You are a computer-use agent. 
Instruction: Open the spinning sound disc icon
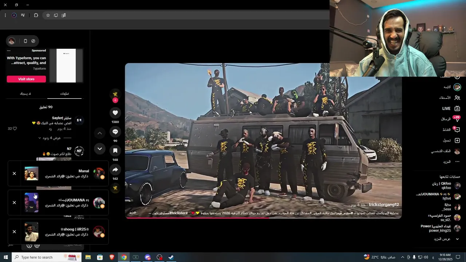point(115,188)
